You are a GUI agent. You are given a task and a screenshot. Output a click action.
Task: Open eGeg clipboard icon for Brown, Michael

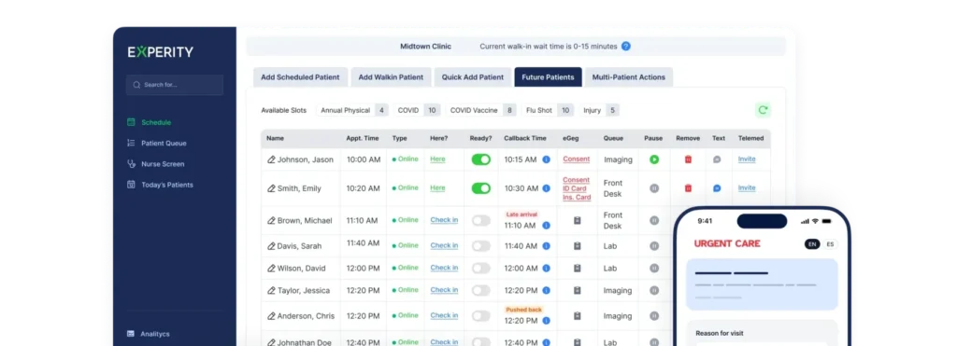click(x=577, y=220)
